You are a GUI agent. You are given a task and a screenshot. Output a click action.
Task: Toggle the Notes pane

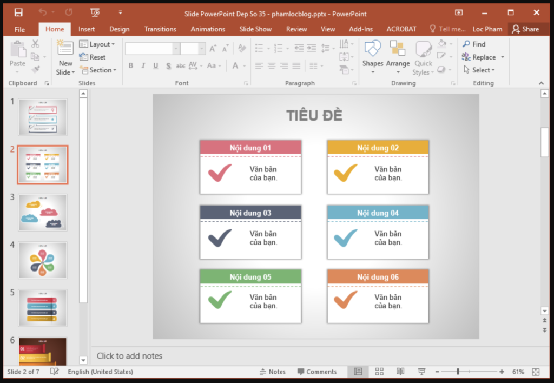point(272,372)
